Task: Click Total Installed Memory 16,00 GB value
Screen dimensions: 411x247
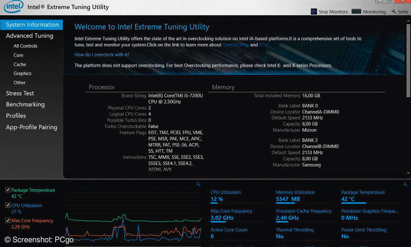Action: (x=311, y=96)
